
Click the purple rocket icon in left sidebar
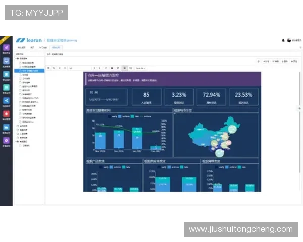pos(6,48)
